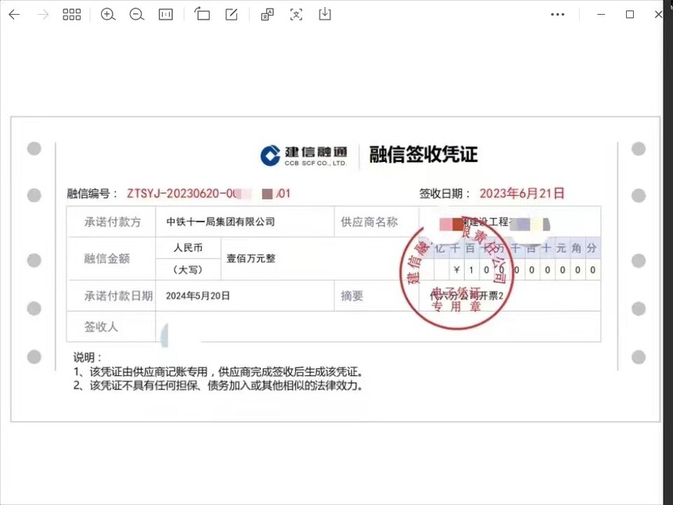Open the more options menu
673x505 pixels.
[x=557, y=15]
